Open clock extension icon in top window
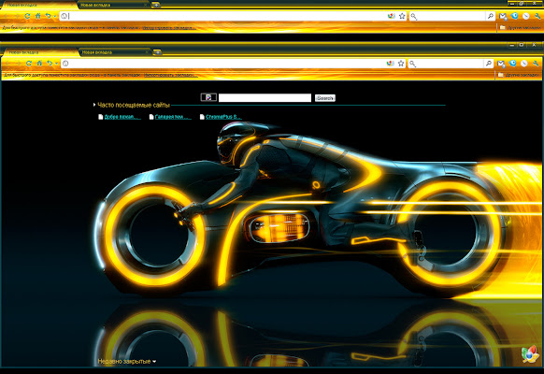The width and height of the screenshot is (544, 374). (x=526, y=16)
